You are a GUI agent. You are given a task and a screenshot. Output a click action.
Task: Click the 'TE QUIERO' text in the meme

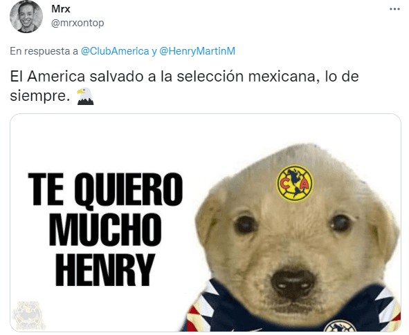105,189
